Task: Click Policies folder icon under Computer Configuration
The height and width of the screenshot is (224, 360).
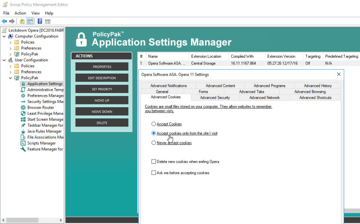Action: coord(17,42)
